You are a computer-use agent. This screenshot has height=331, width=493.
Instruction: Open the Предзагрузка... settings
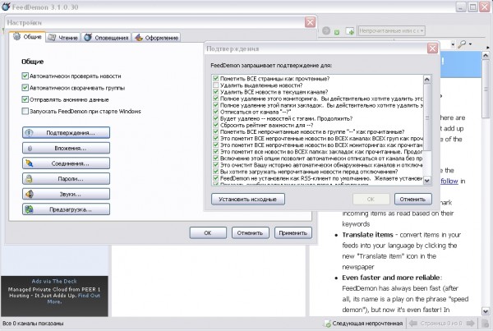(x=66, y=209)
